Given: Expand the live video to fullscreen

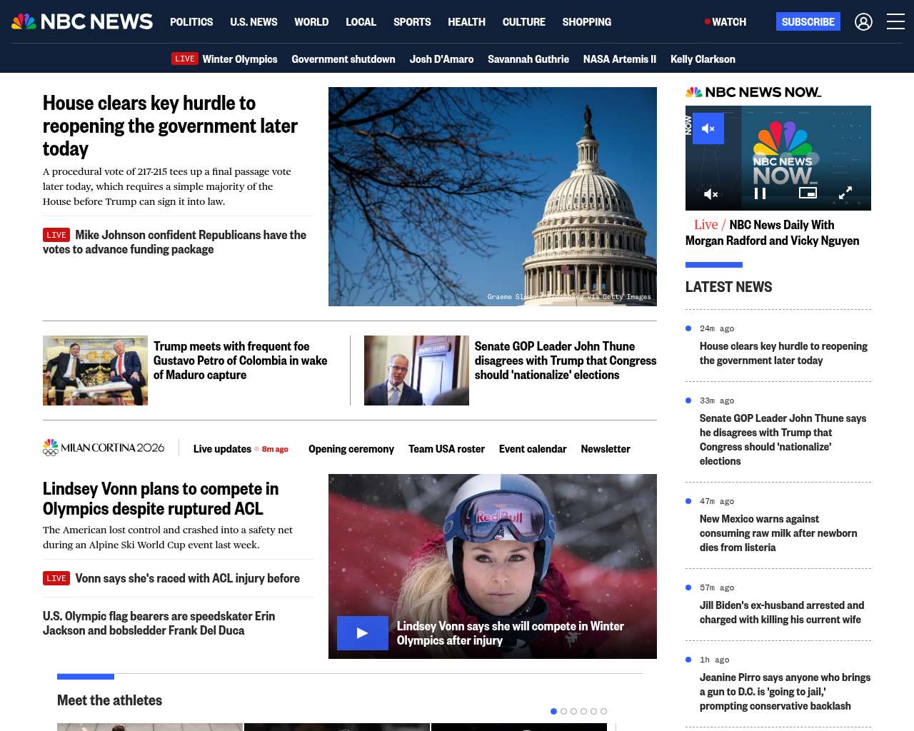Looking at the screenshot, I should point(845,193).
